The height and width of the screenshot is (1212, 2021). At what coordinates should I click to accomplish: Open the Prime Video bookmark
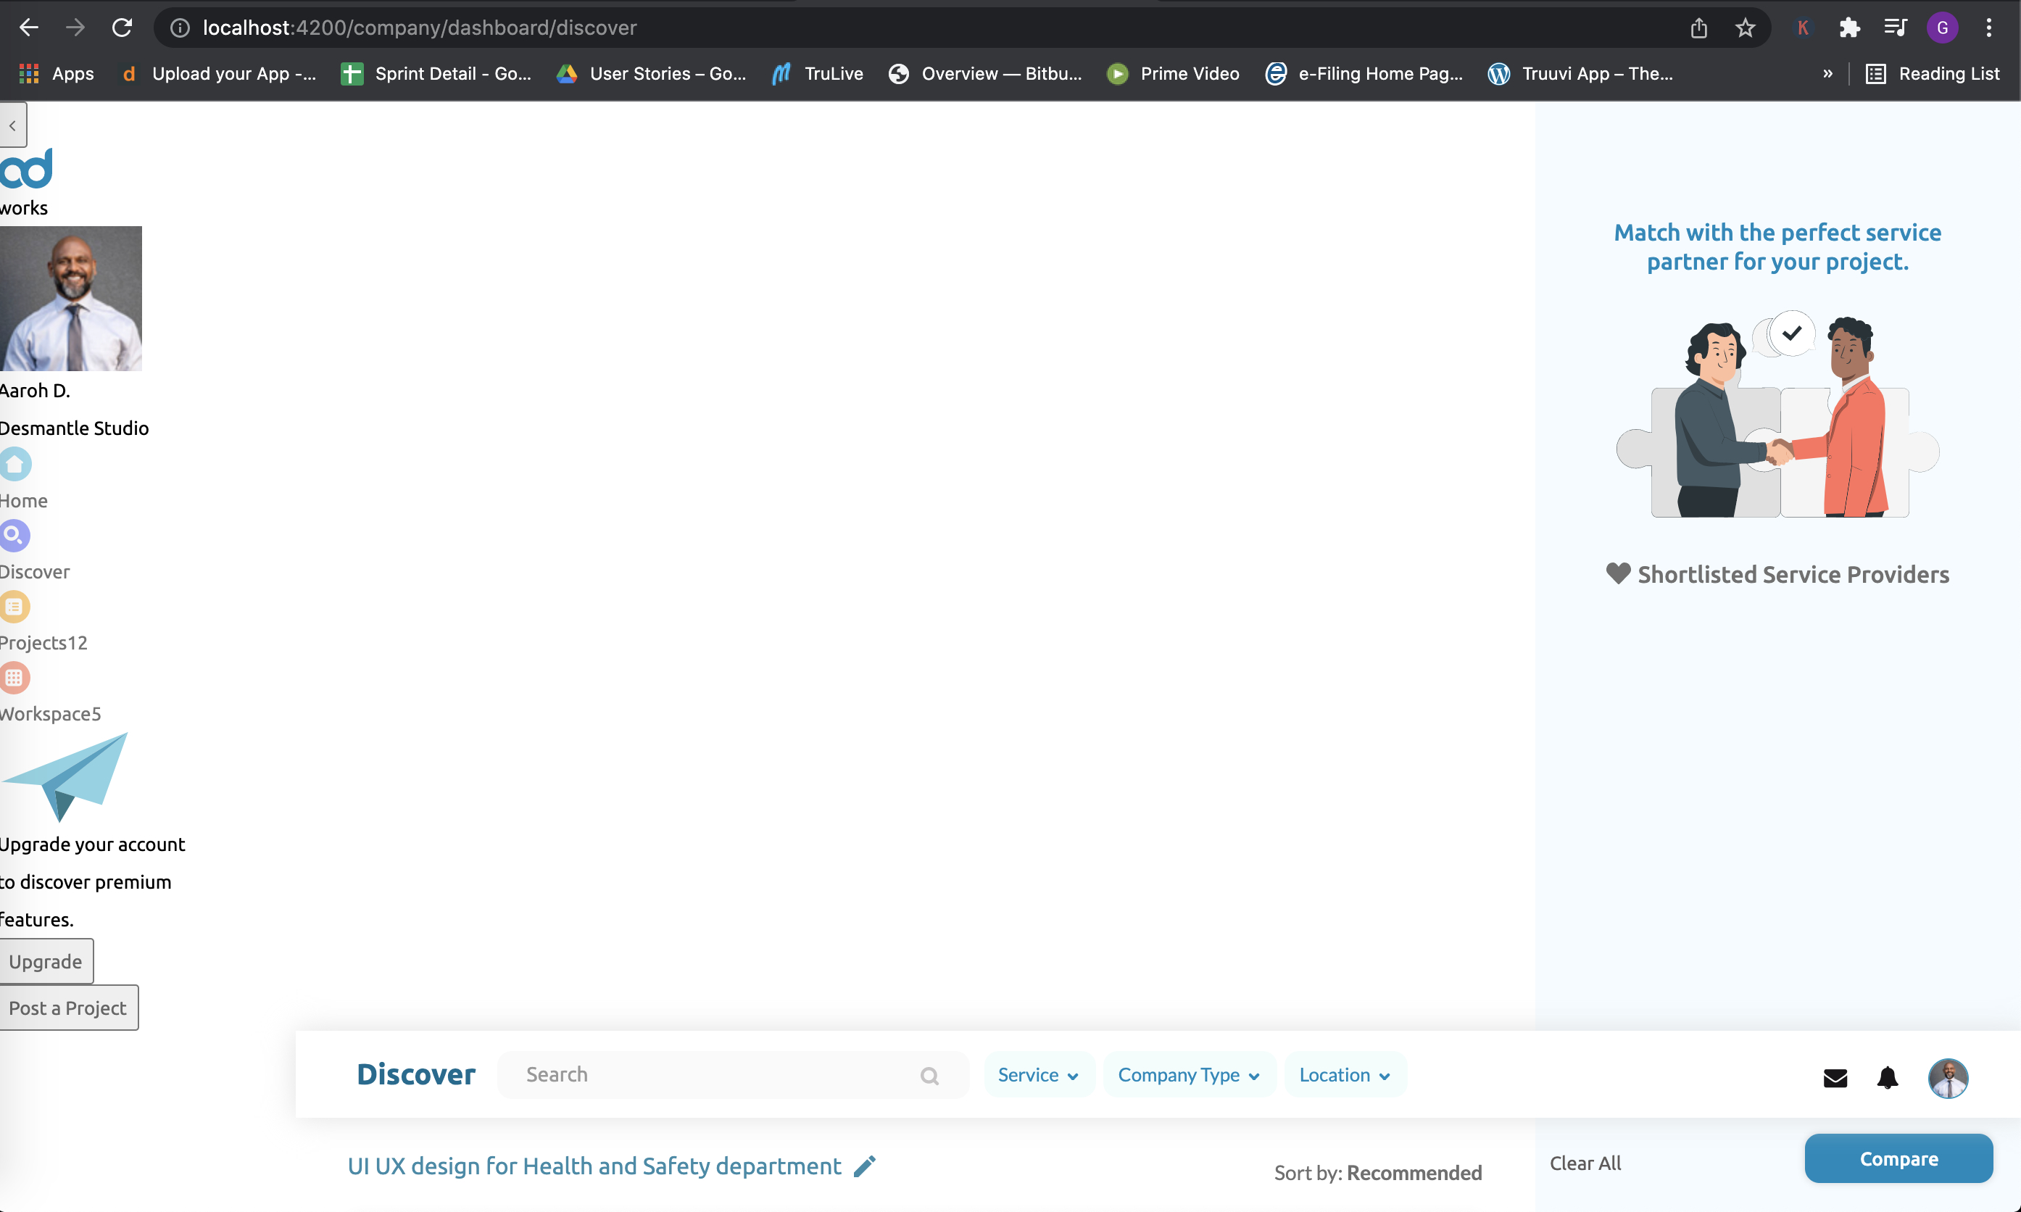pos(1174,73)
